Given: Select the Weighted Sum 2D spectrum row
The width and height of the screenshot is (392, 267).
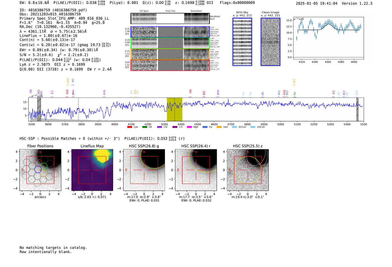Looking at the screenshot, I should tap(170, 18).
